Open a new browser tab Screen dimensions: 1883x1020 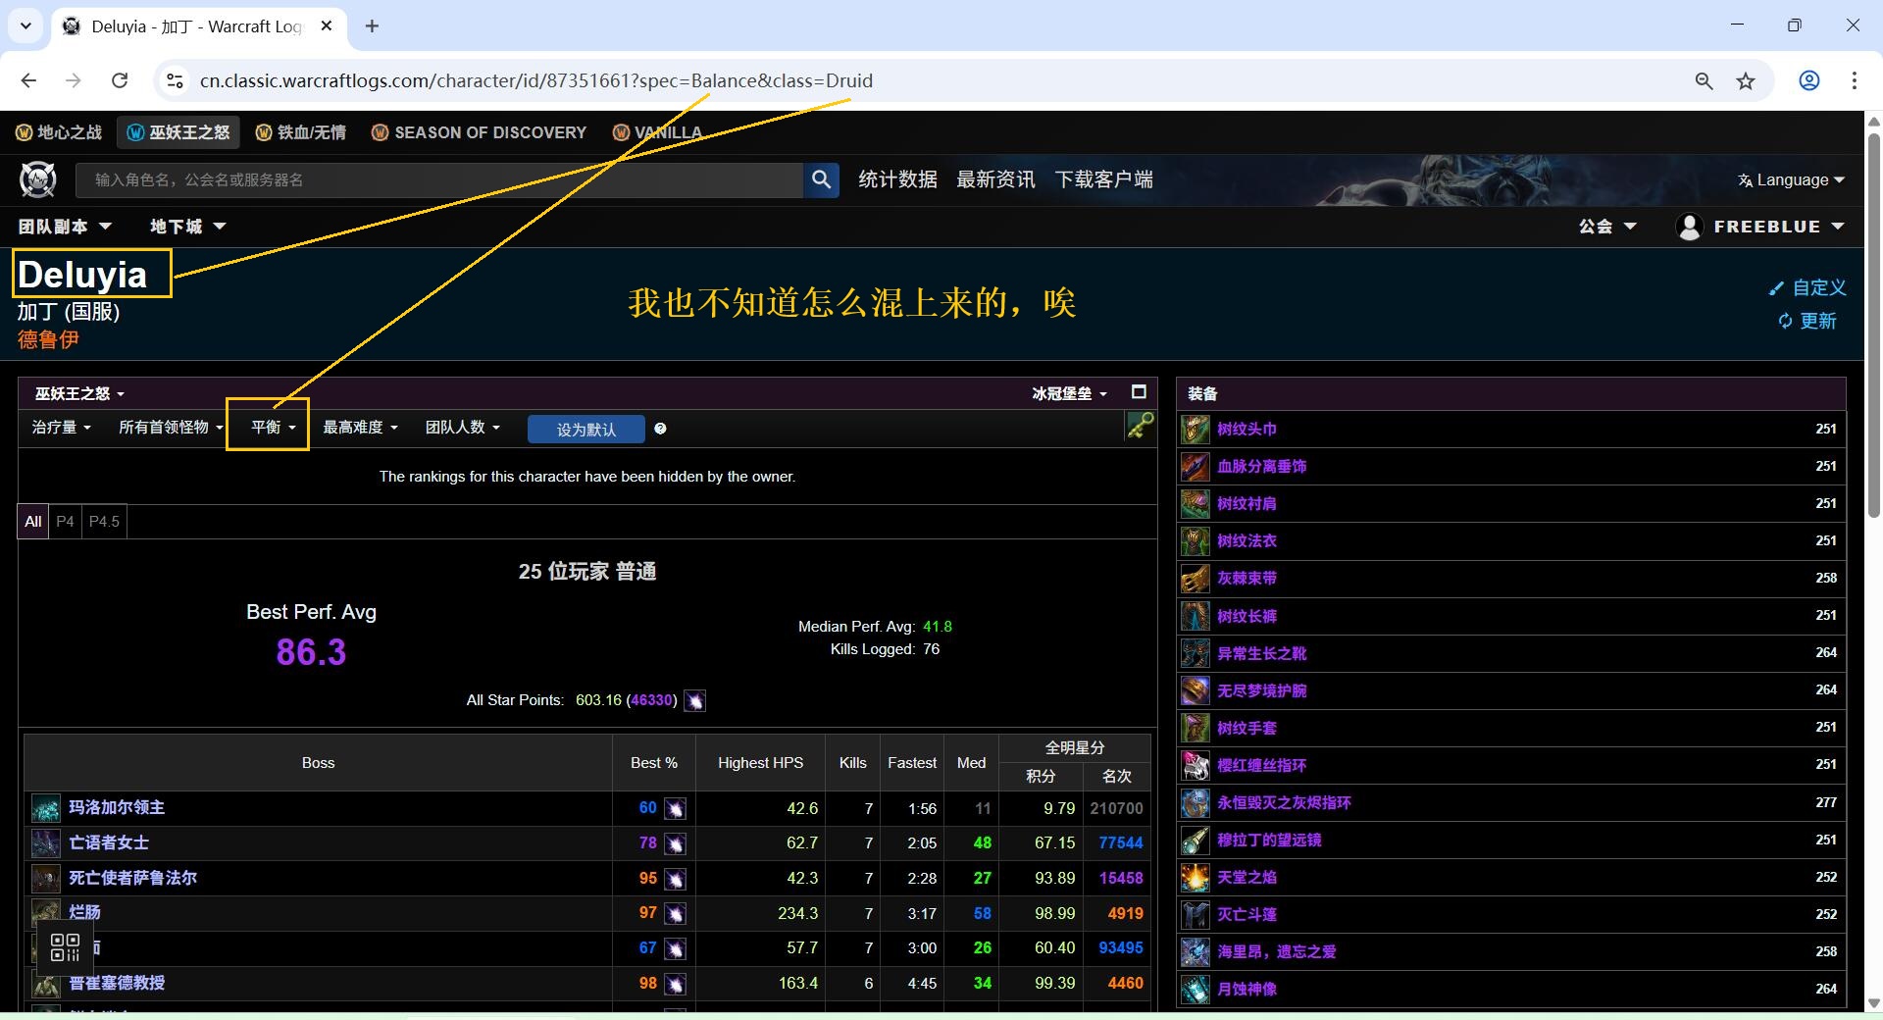click(372, 26)
